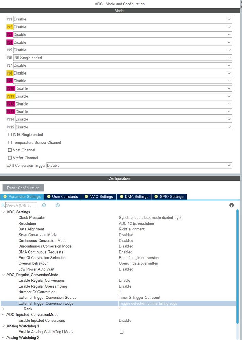
Task: Click Continuous Conversion Mode's Disabled value
Action: [126, 241]
